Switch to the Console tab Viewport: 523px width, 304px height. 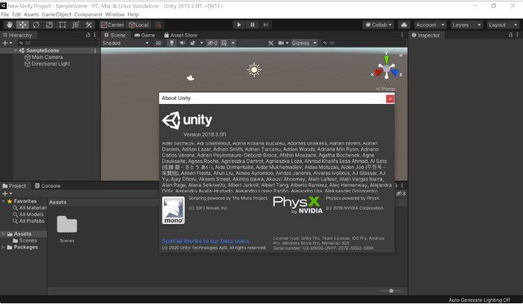(48, 186)
